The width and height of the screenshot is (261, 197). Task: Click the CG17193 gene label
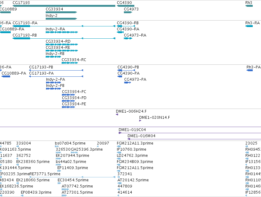click(x=21, y=3)
